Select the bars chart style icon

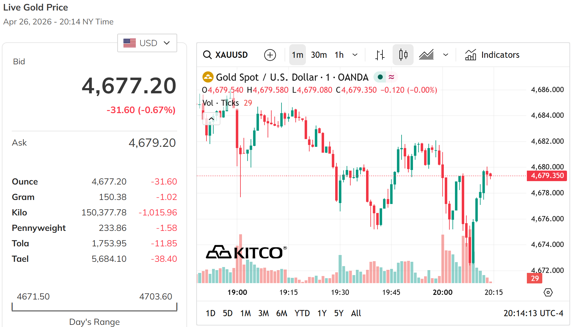(x=380, y=55)
